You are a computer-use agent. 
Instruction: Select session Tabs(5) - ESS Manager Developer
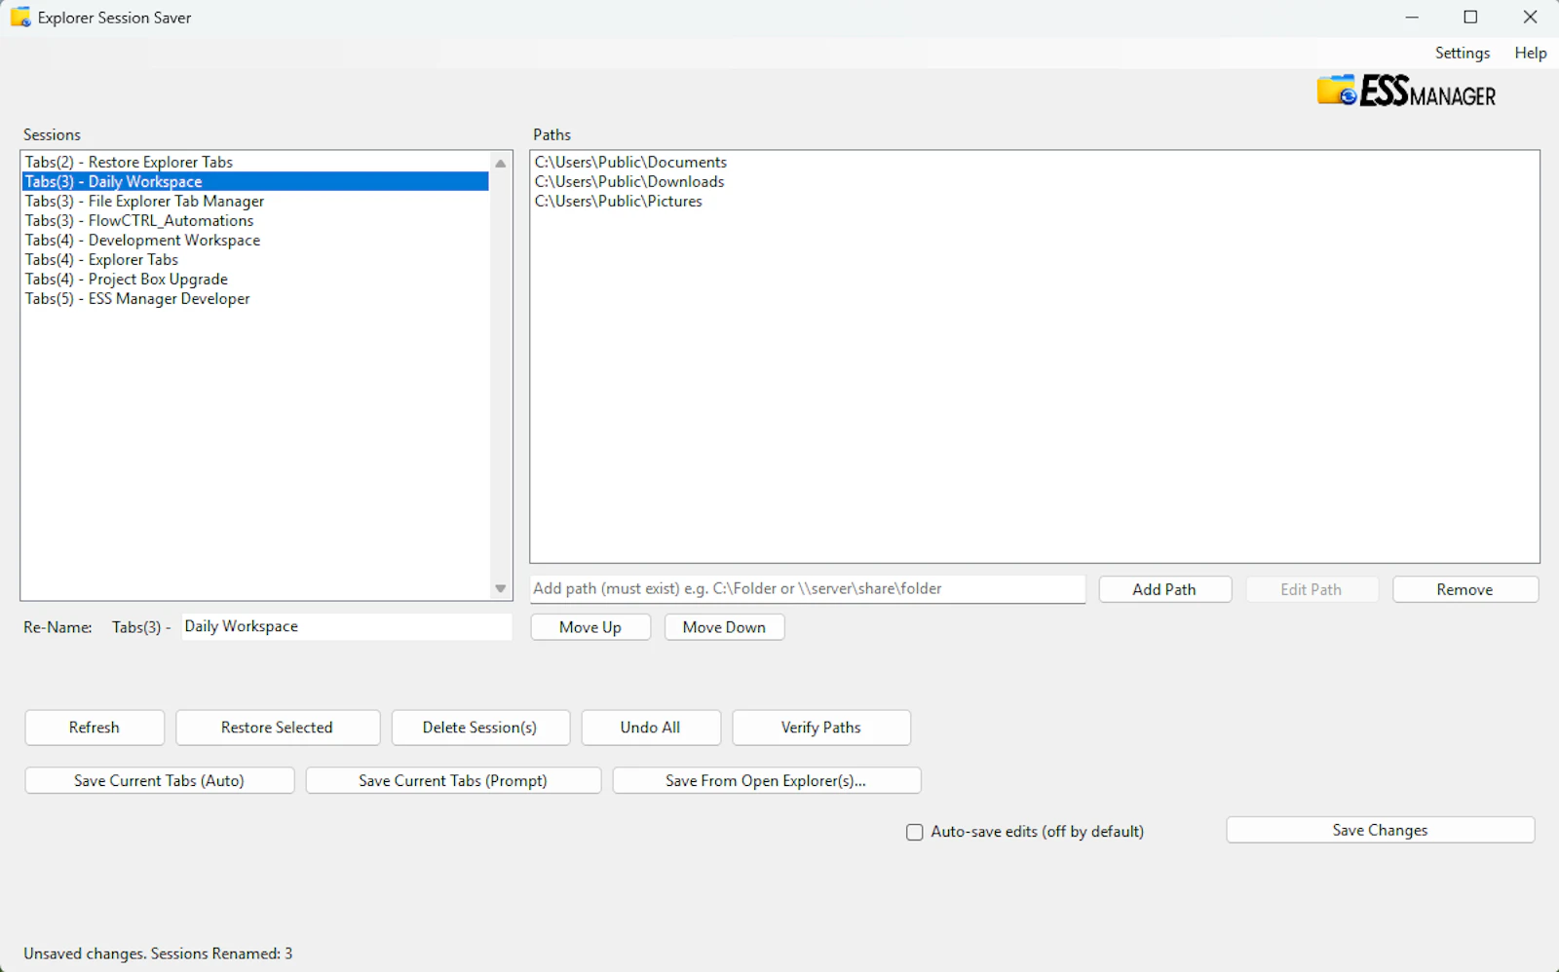[255, 298]
